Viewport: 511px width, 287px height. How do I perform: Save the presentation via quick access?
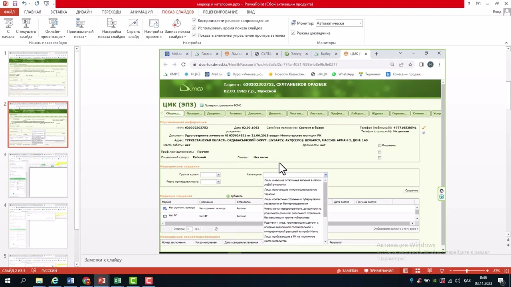pyautogui.click(x=15, y=4)
